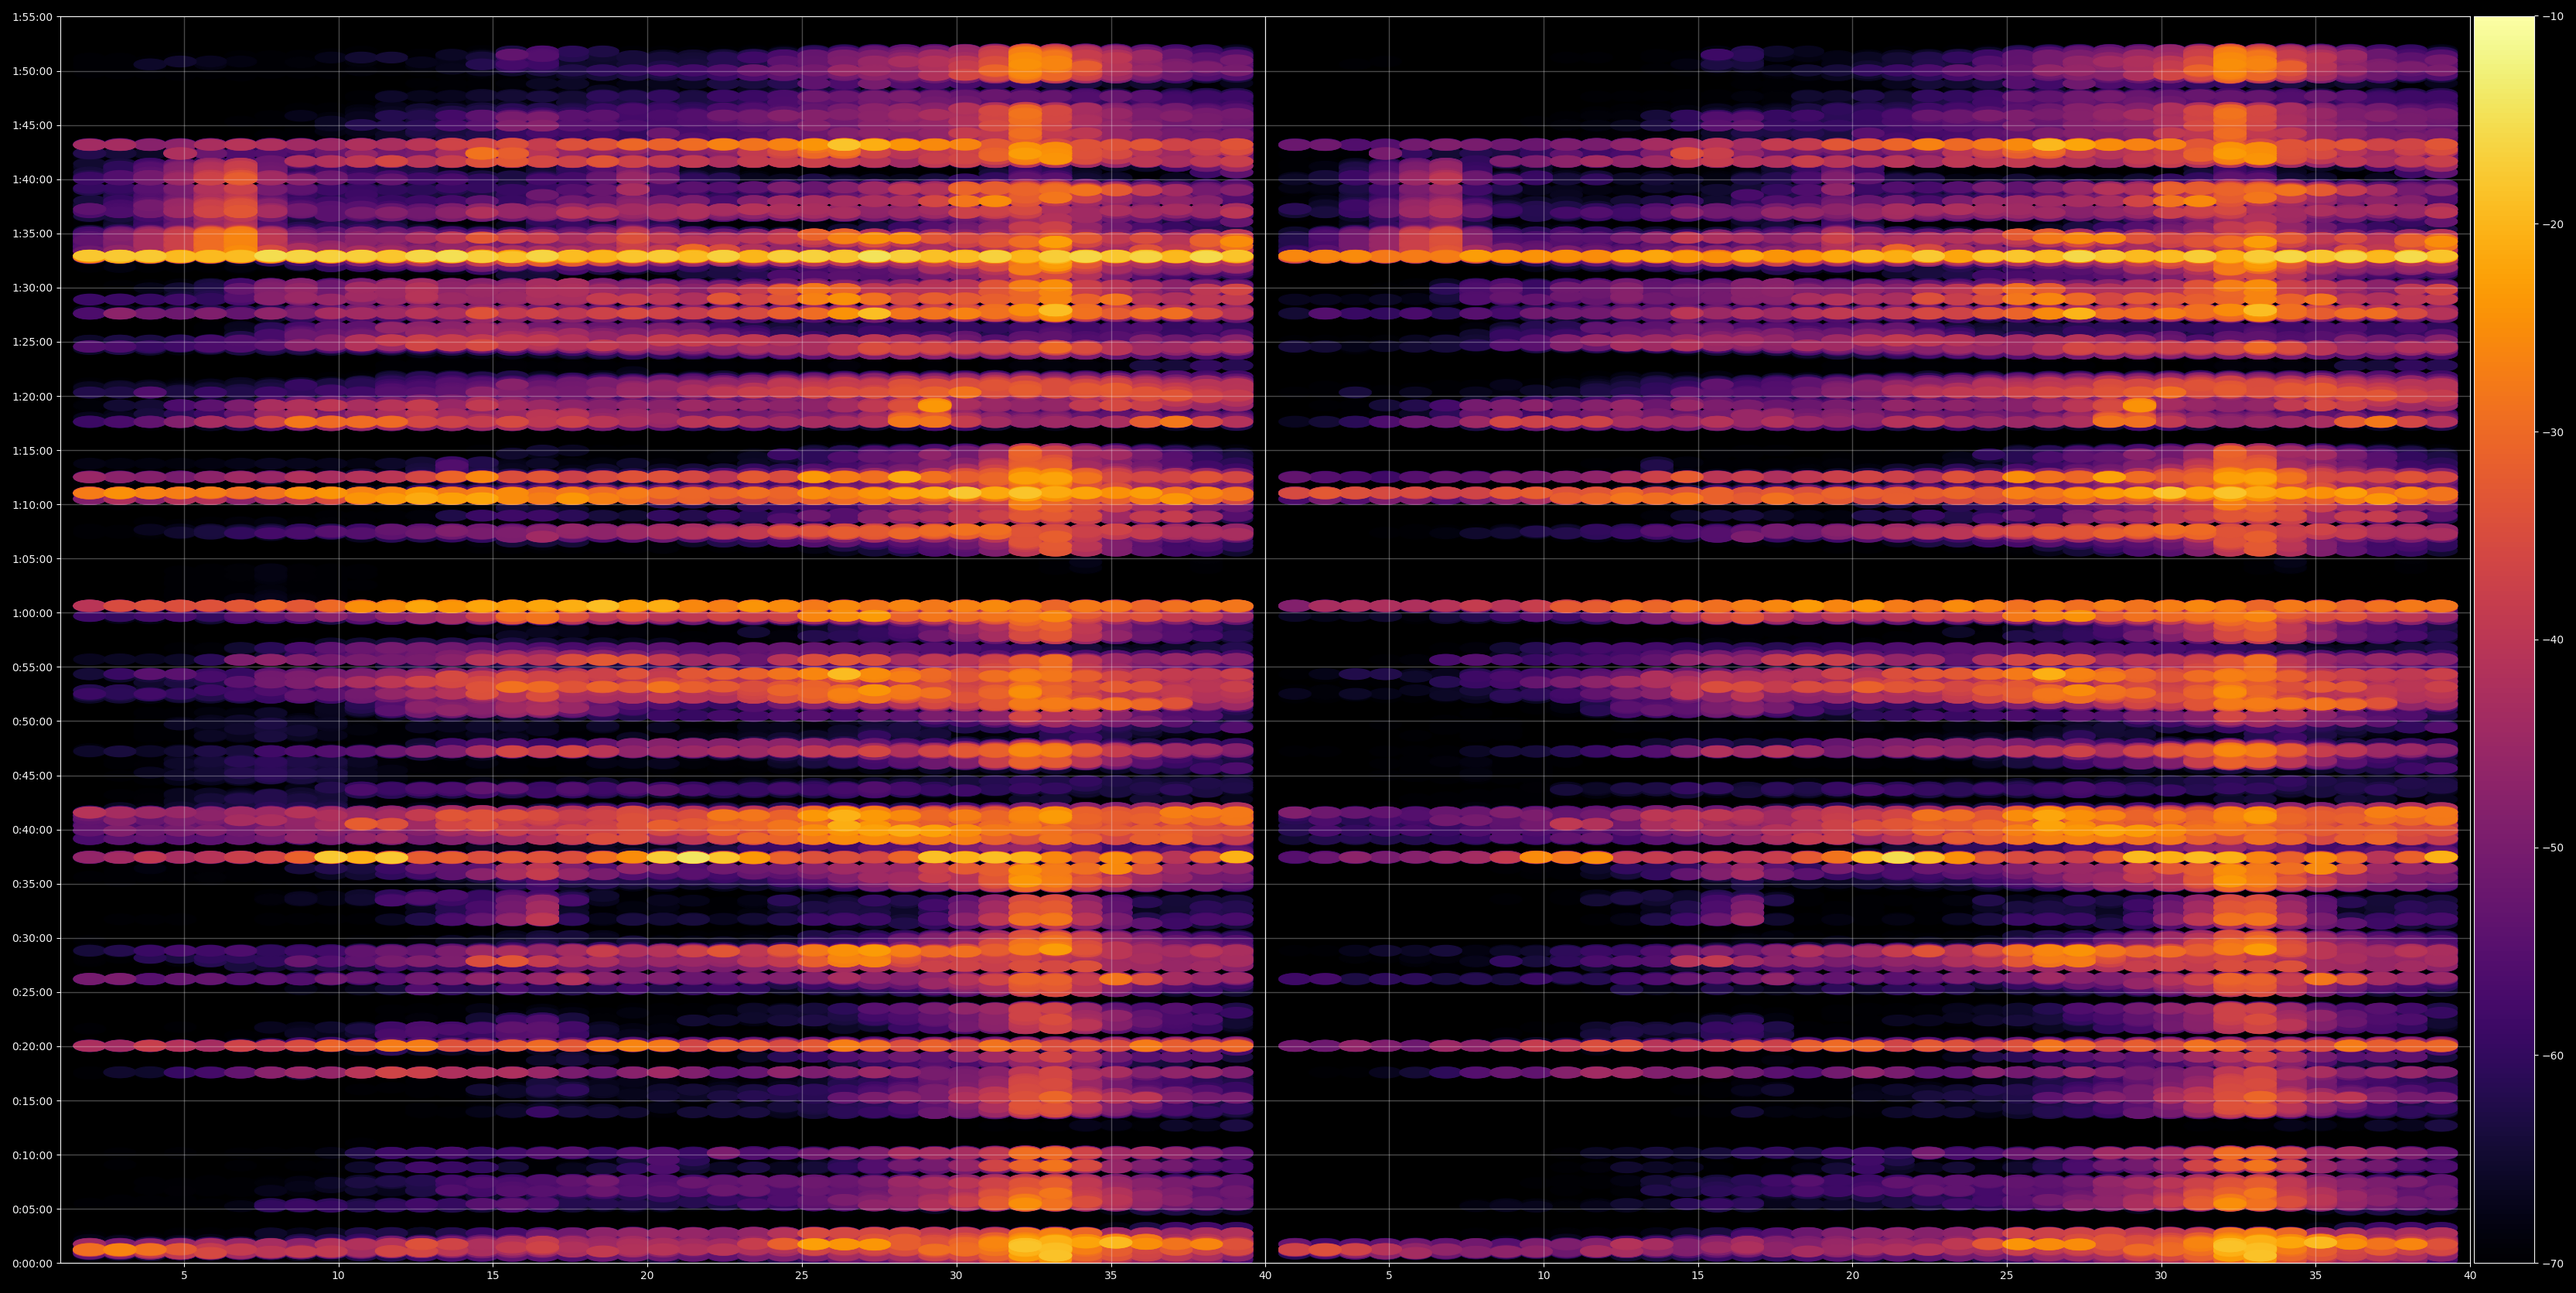Click the 0:35:00 time axis label
This screenshot has width=2576, height=1293.
click(x=32, y=884)
